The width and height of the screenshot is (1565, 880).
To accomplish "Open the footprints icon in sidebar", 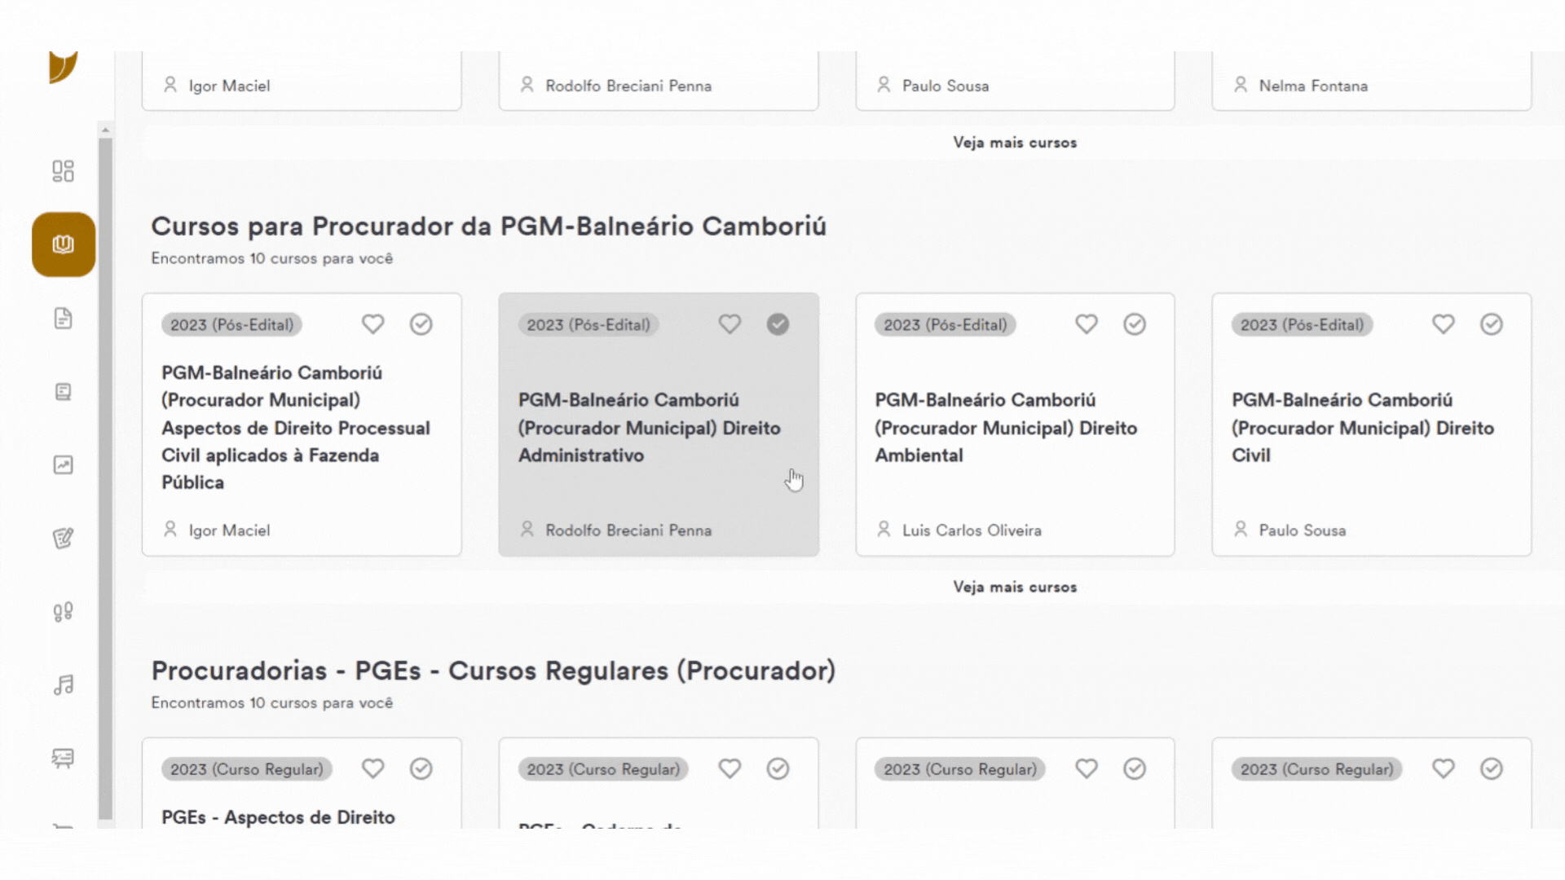I will pyautogui.click(x=63, y=611).
